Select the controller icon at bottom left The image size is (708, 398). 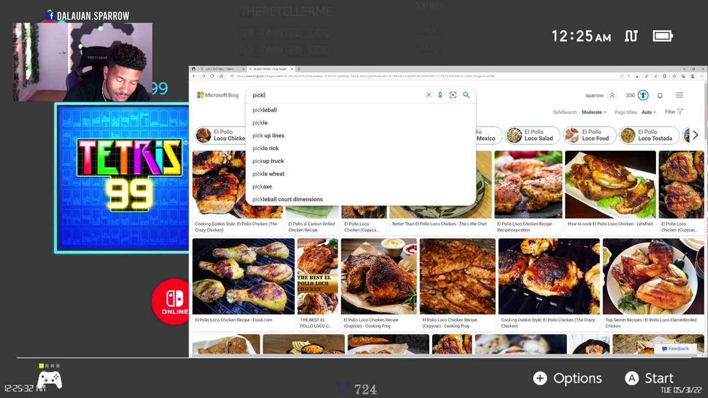click(49, 380)
